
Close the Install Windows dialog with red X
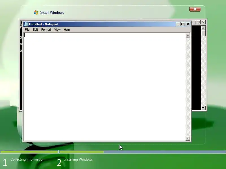(195, 9)
